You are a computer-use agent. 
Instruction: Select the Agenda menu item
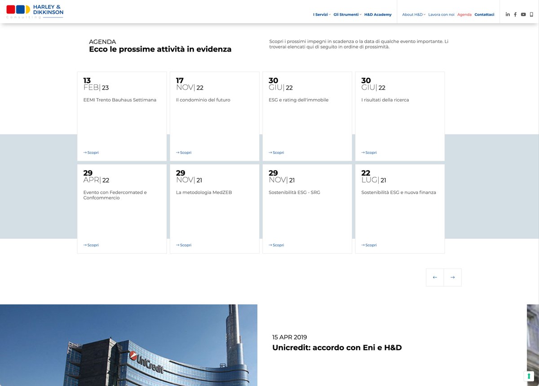coord(464,14)
